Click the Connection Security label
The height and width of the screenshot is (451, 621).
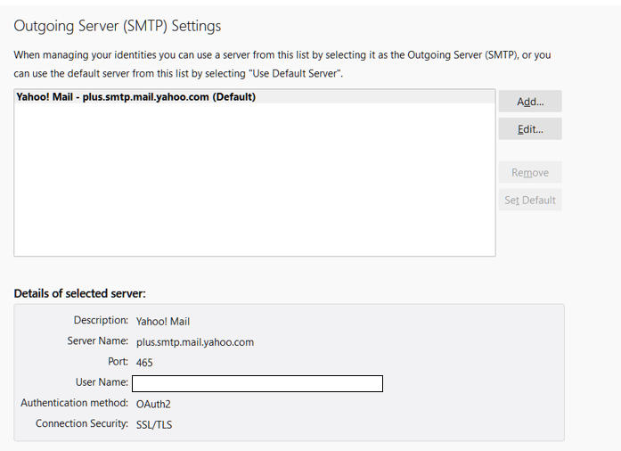[82, 423]
